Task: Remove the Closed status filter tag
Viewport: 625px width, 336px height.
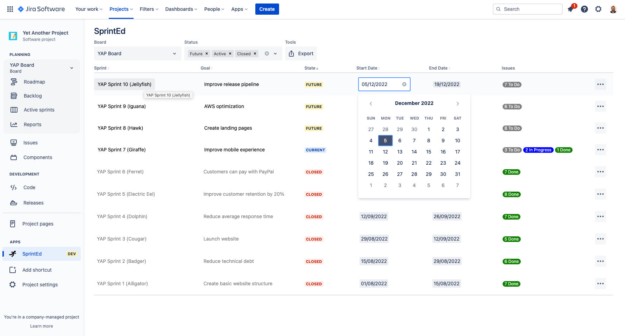Action: [255, 53]
